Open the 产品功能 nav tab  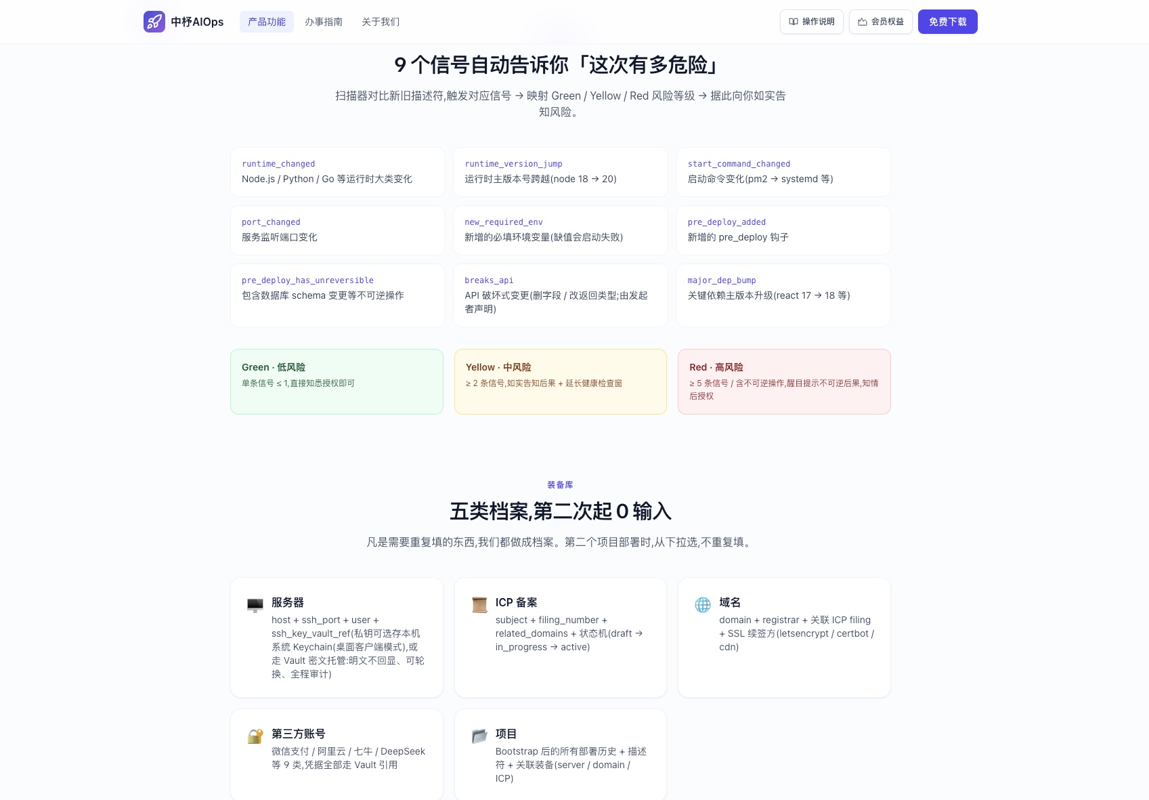point(267,22)
